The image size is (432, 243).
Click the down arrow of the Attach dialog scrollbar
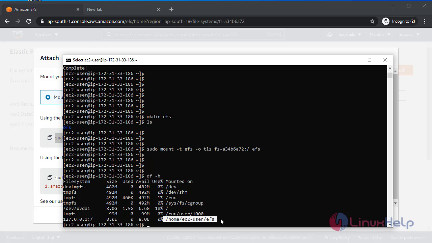pyautogui.click(x=396, y=203)
